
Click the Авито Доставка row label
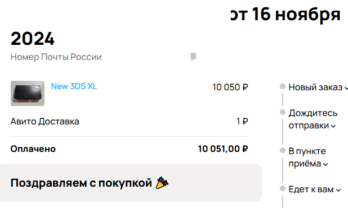pyautogui.click(x=45, y=122)
